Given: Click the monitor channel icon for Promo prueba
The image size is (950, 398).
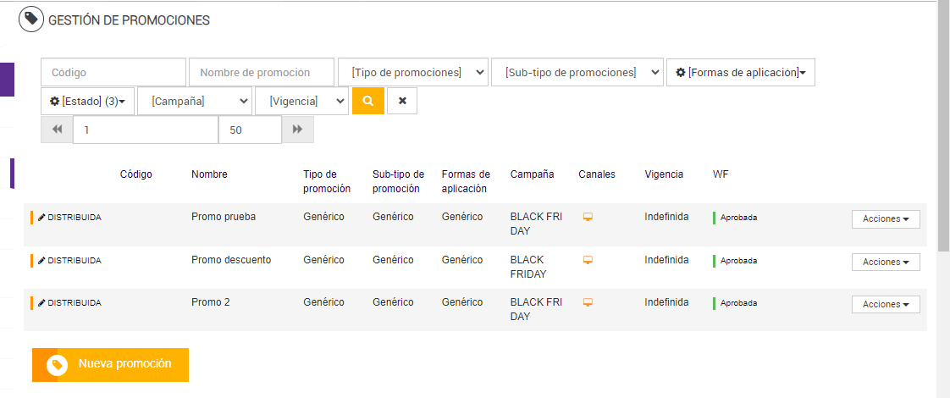Looking at the screenshot, I should point(588,218).
